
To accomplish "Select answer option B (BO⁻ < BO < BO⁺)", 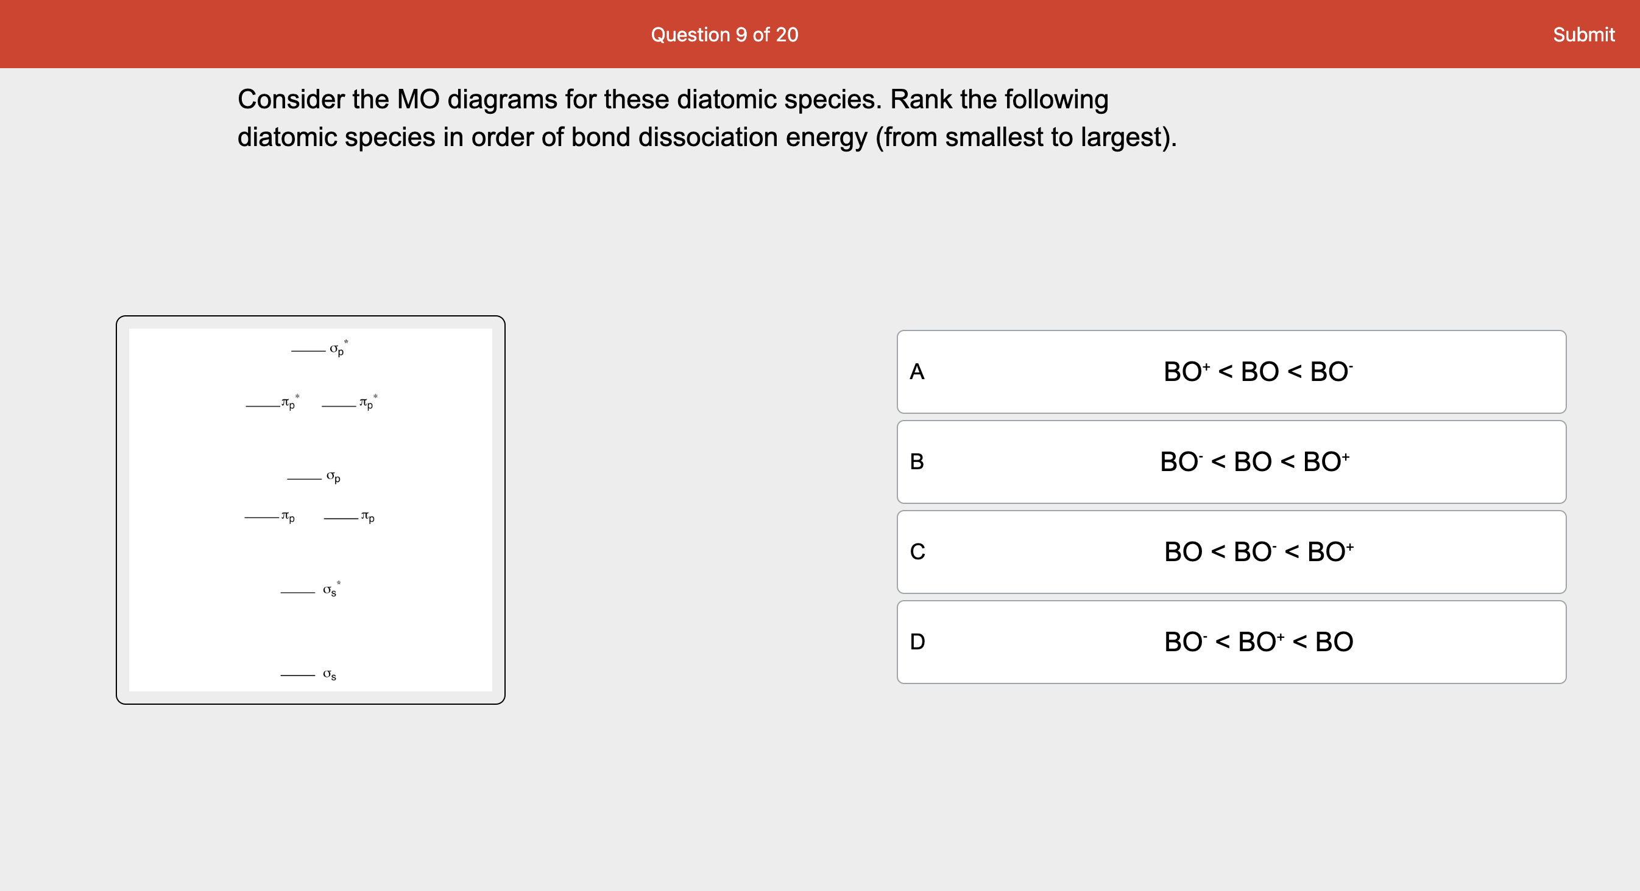I will [1231, 462].
